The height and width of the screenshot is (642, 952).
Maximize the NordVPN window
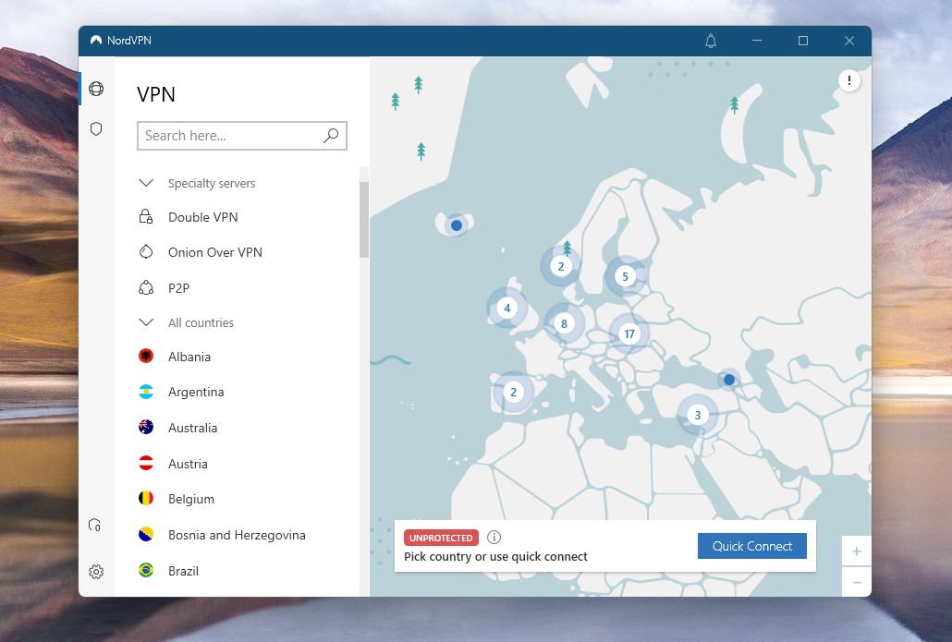tap(802, 41)
